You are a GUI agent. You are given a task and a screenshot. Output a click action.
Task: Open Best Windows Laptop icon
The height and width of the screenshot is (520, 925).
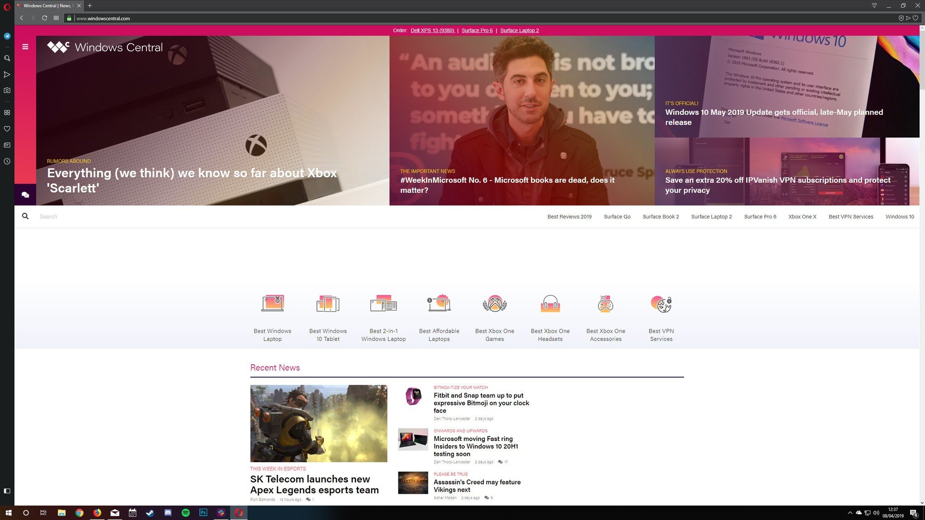coord(272,303)
